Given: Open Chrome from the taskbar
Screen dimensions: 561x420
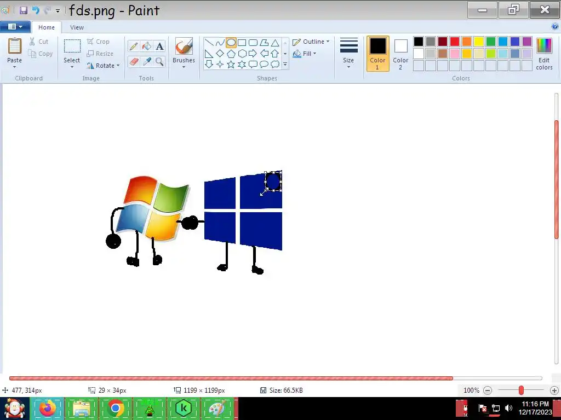Looking at the screenshot, I should click(115, 408).
